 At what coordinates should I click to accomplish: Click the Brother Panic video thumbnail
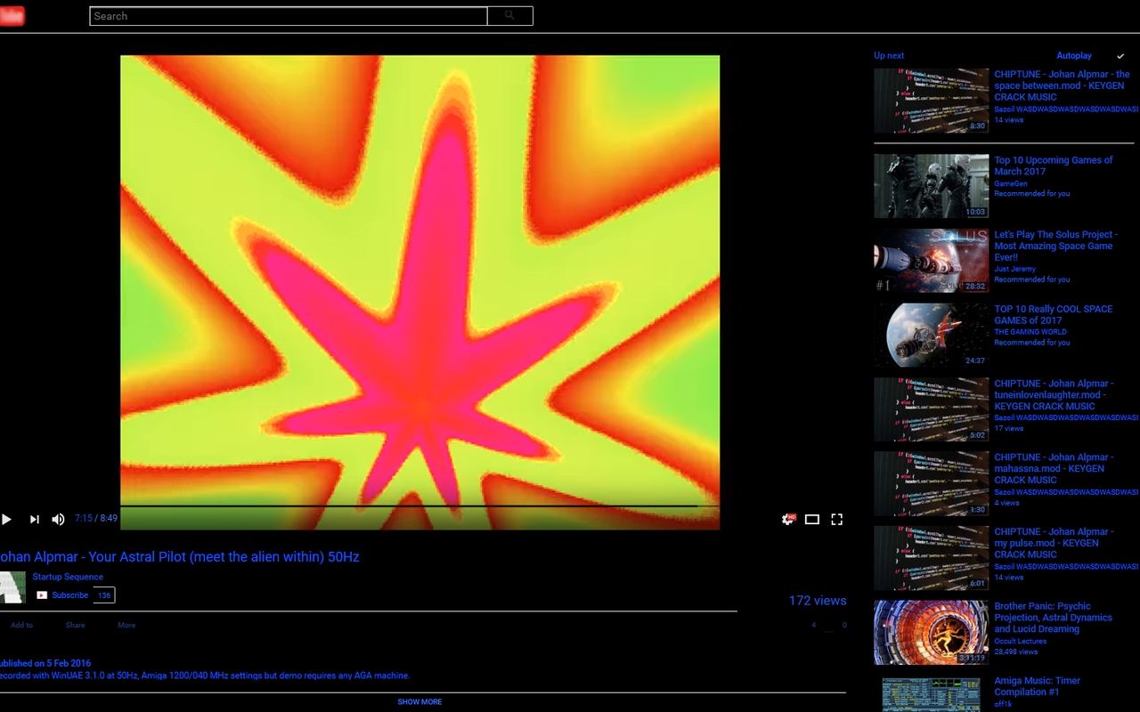click(932, 633)
